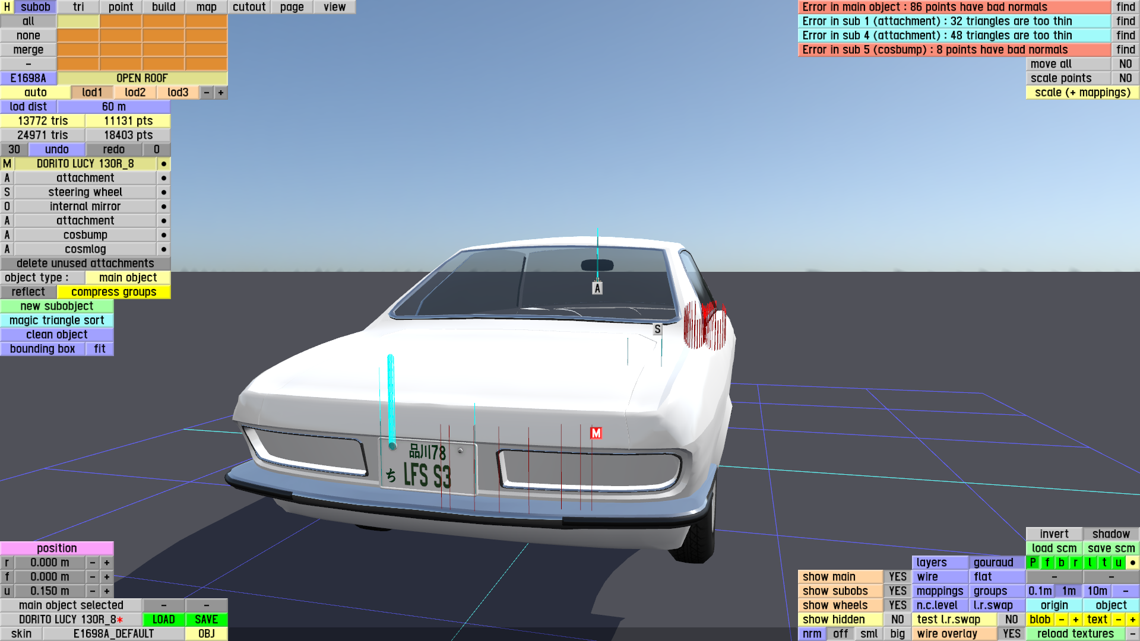Decrease position r value with minus
The height and width of the screenshot is (641, 1140).
[93, 562]
